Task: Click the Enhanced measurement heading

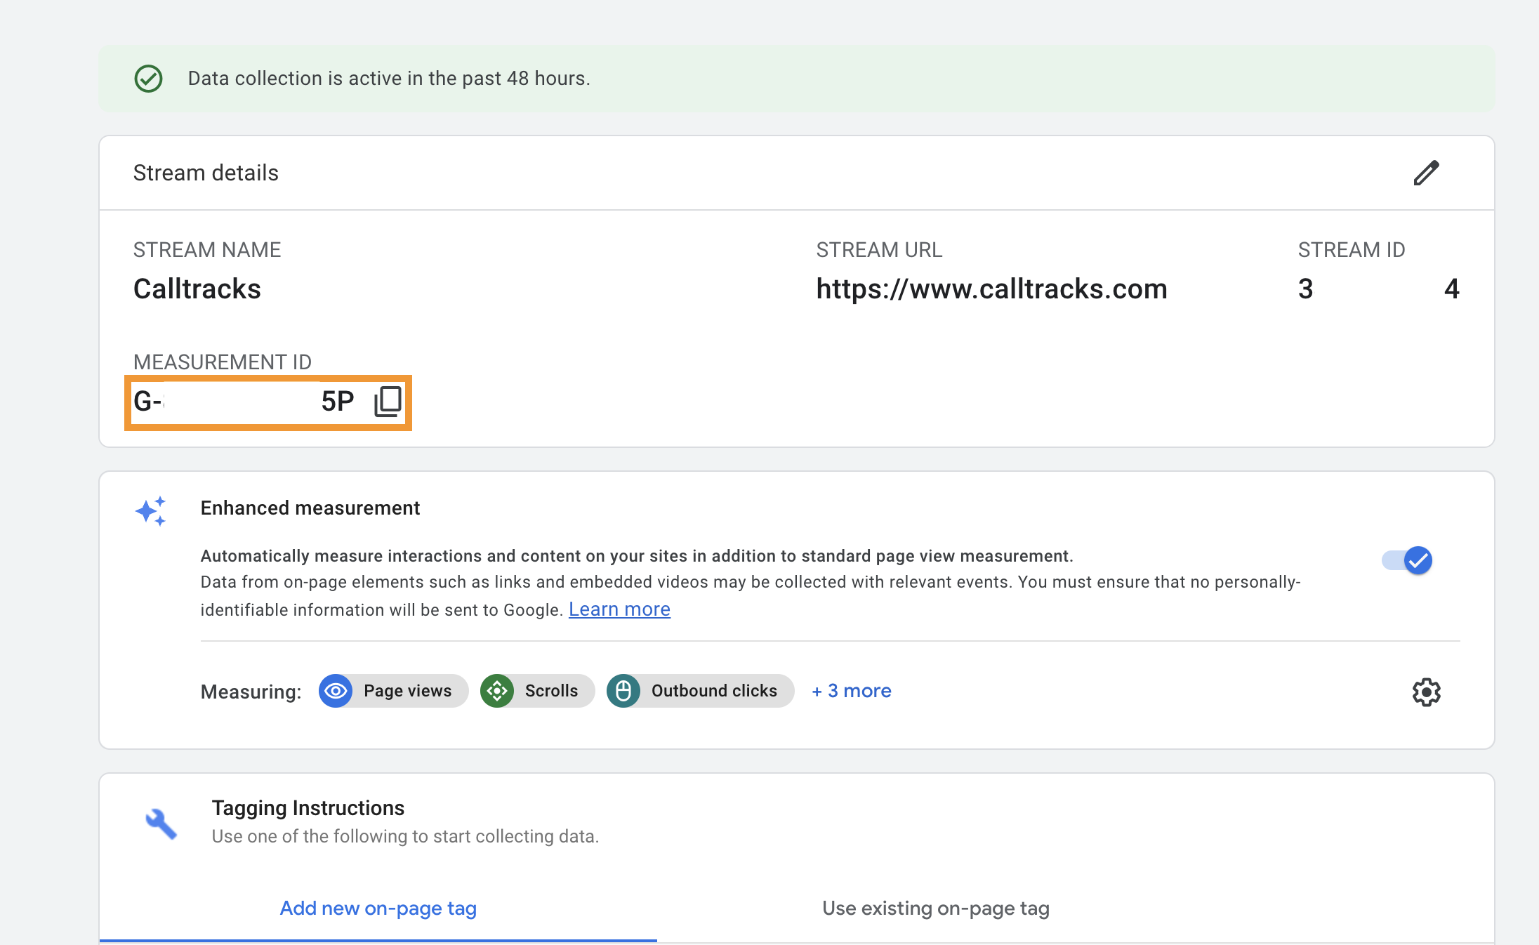Action: pos(310,508)
